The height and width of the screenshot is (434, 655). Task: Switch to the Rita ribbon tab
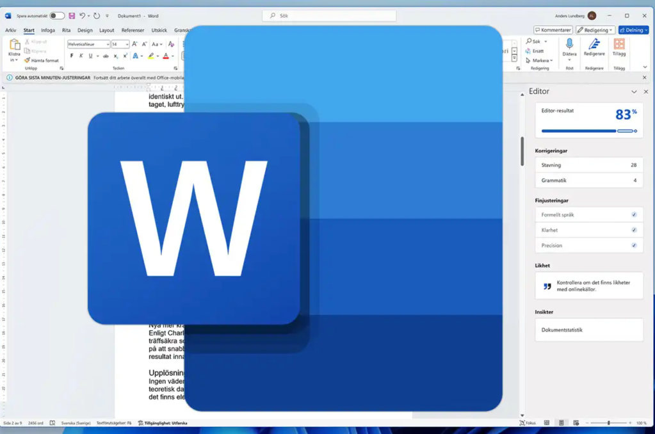coord(66,30)
